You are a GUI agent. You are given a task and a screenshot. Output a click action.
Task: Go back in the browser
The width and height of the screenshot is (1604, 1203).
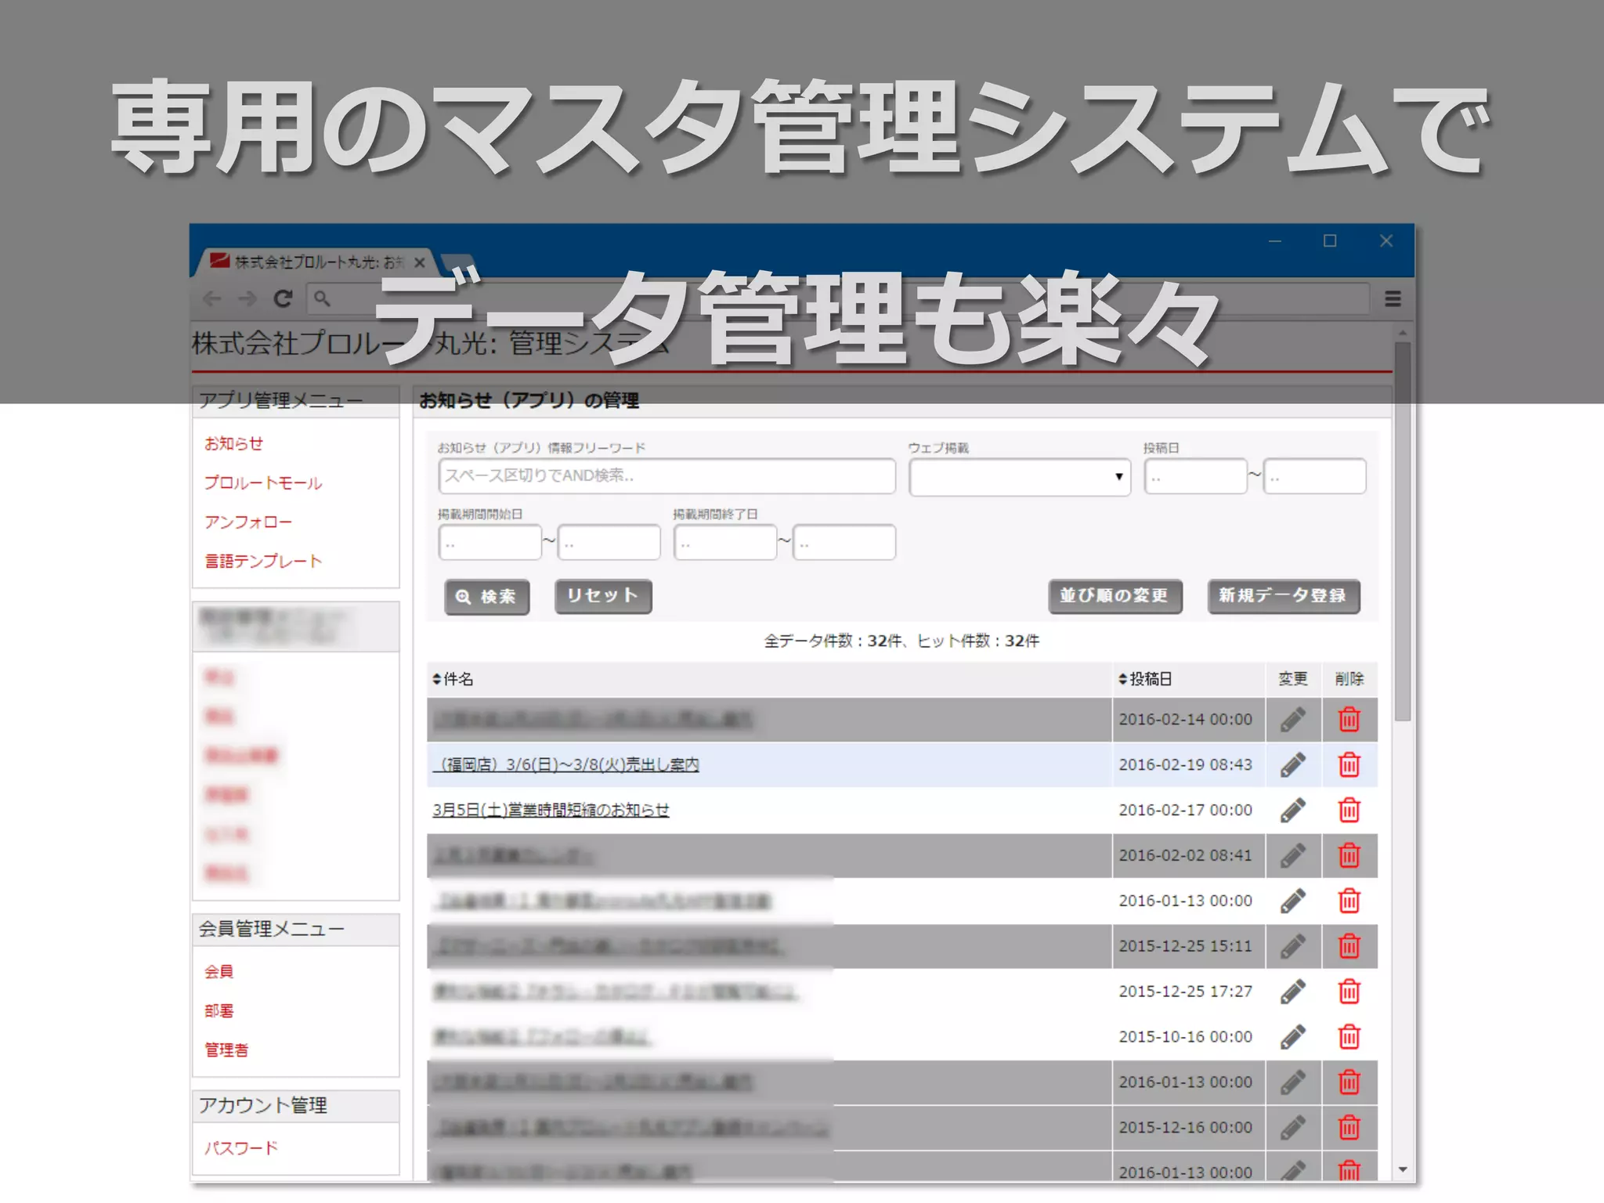[x=212, y=298]
